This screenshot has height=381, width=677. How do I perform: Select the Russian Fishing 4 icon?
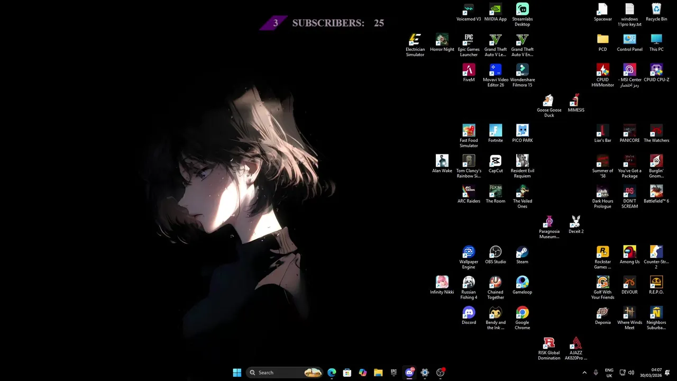469,288
